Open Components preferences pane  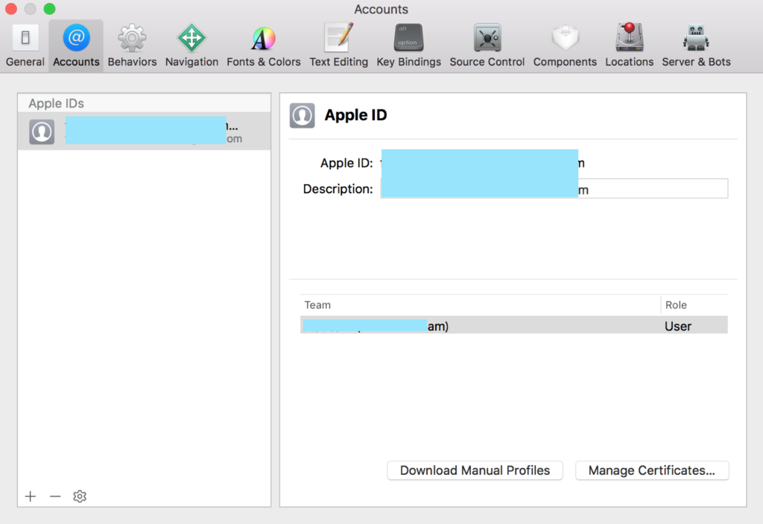pos(565,45)
